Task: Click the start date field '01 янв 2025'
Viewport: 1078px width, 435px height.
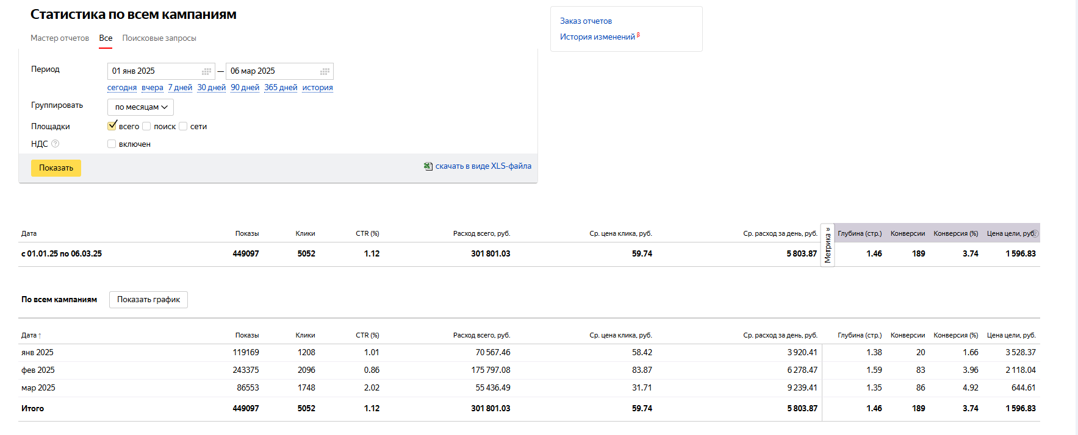Action: point(161,71)
